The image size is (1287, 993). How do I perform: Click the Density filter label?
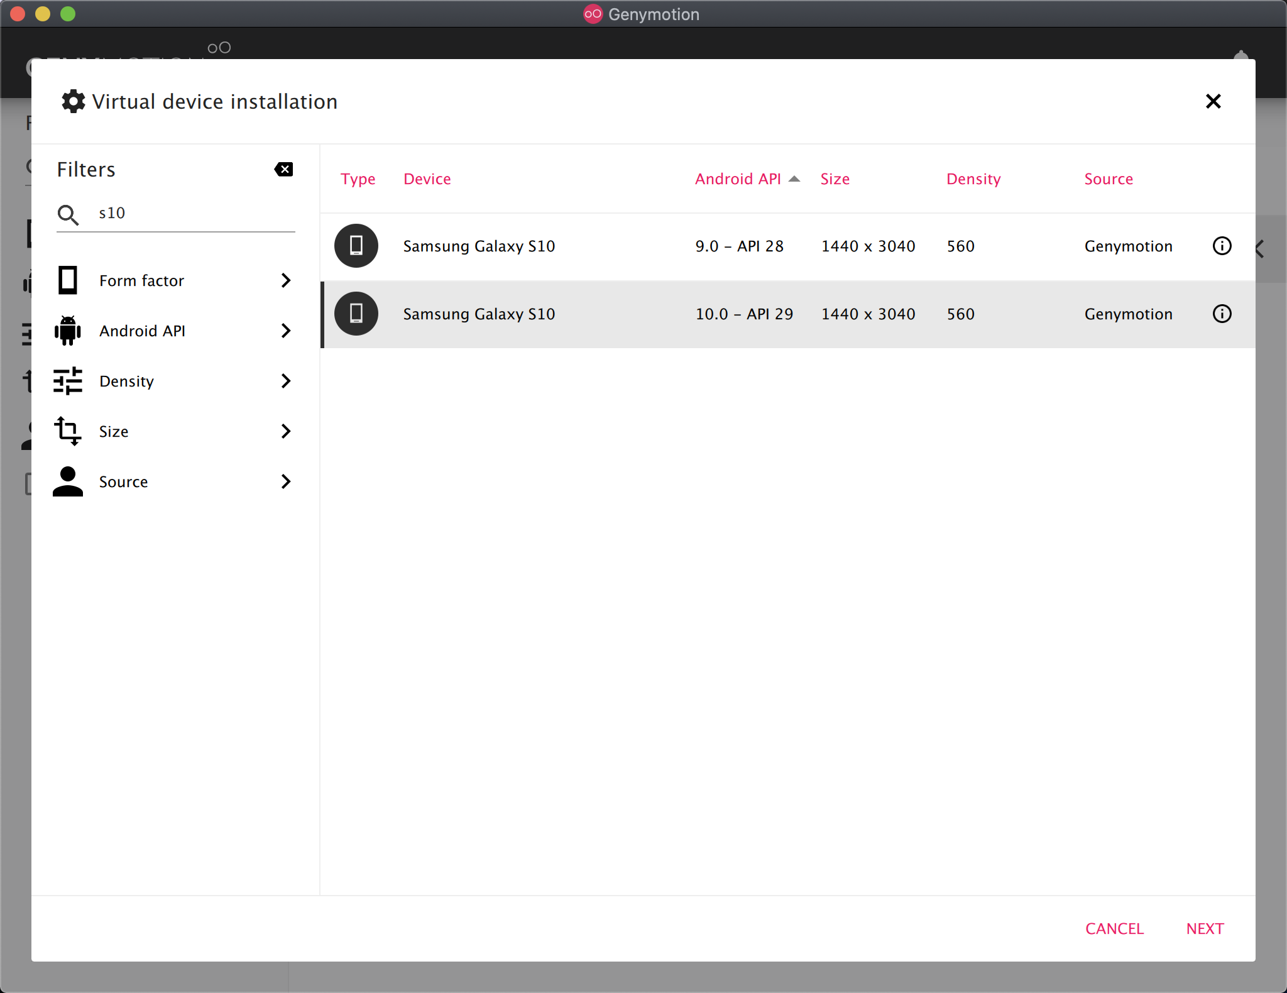(126, 381)
